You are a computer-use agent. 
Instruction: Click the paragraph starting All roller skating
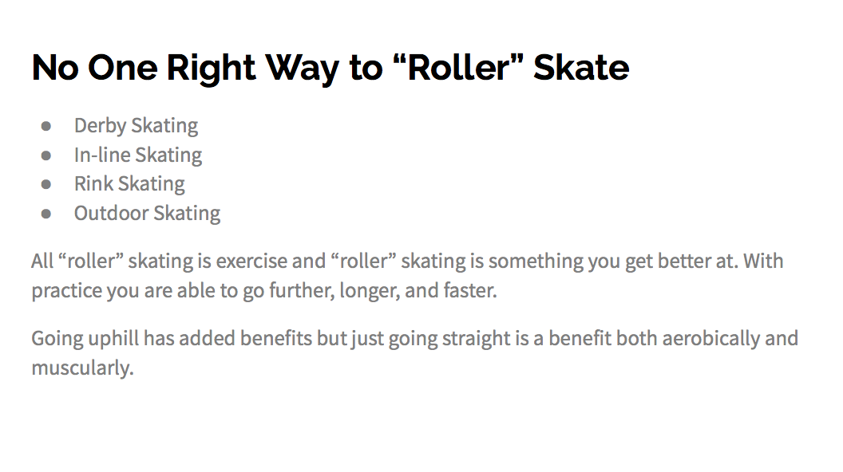[x=407, y=276]
